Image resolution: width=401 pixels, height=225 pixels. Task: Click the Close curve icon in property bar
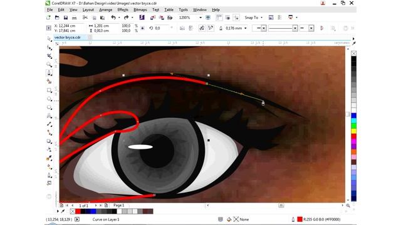(321, 28)
